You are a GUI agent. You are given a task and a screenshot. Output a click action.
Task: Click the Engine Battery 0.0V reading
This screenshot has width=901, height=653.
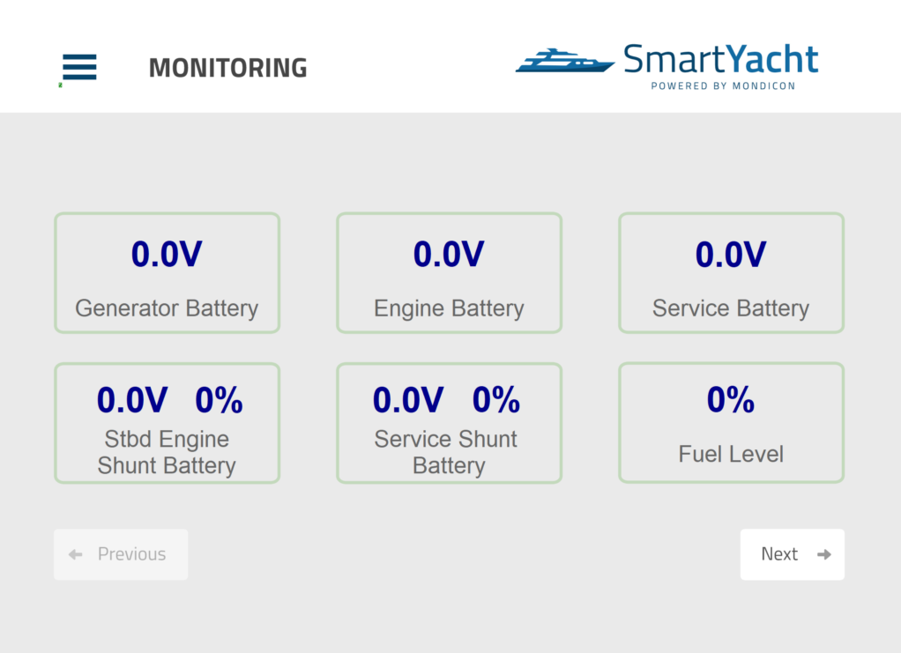click(449, 254)
